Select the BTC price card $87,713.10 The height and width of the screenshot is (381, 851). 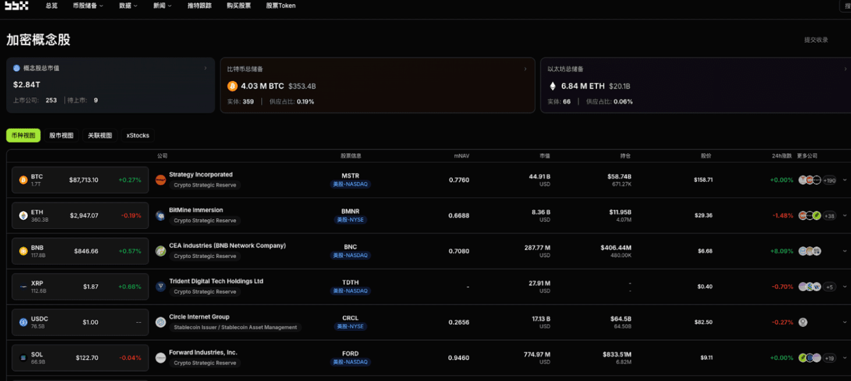80,180
